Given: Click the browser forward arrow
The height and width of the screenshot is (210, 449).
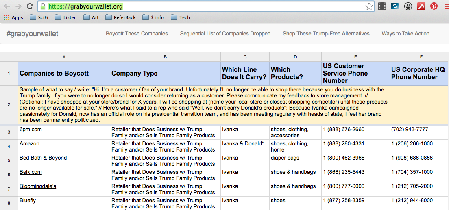Looking at the screenshot, I should [18, 6].
